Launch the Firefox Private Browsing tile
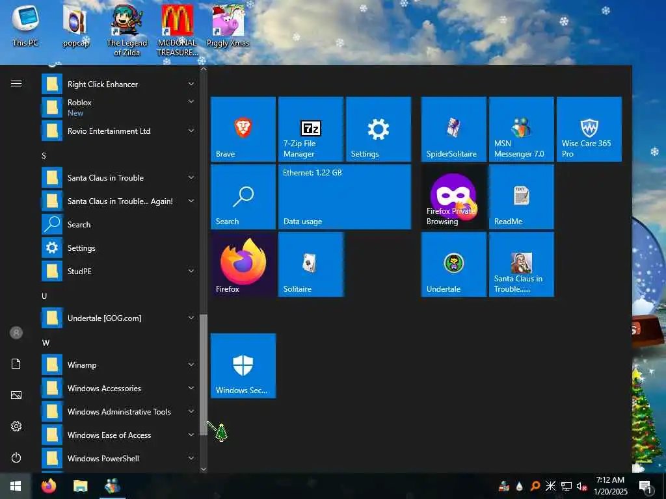 453,197
